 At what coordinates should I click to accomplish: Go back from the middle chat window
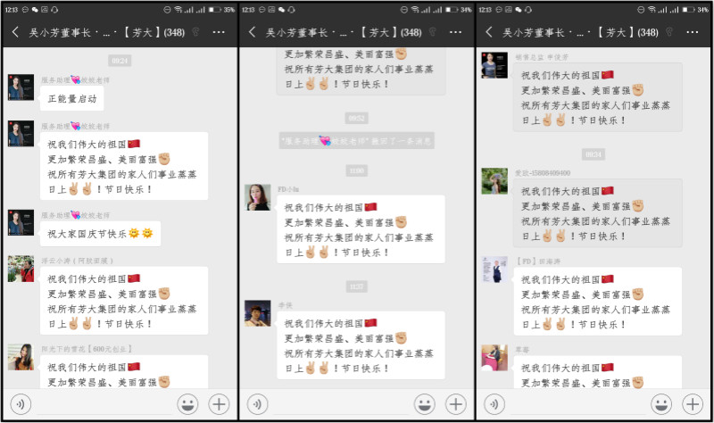coord(253,31)
